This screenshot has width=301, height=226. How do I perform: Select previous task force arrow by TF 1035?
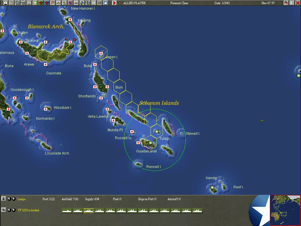pyautogui.click(x=9, y=210)
